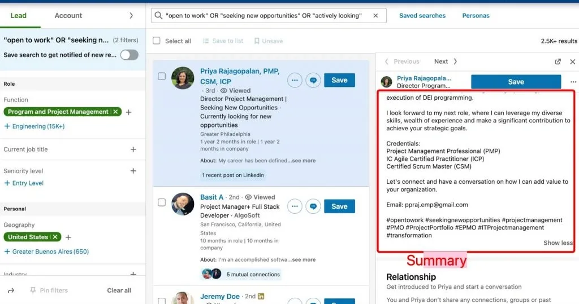Open AlgoSoft company link
This screenshot has width=579, height=304.
tap(247, 215)
